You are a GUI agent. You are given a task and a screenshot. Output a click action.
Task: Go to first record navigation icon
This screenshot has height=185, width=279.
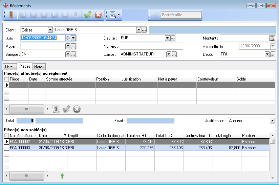[23, 15]
